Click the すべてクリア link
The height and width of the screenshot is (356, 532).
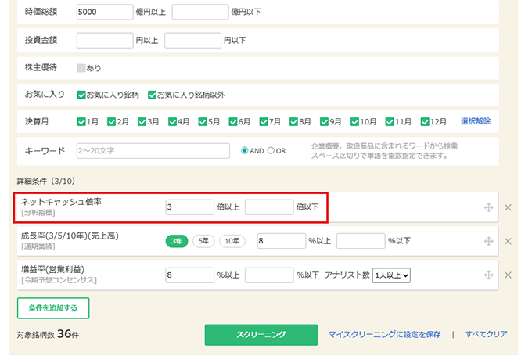(486, 334)
